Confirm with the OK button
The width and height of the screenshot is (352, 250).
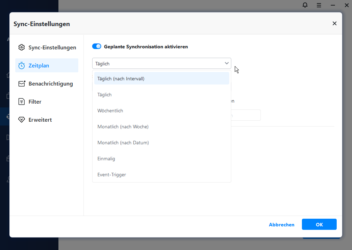pyautogui.click(x=319, y=225)
